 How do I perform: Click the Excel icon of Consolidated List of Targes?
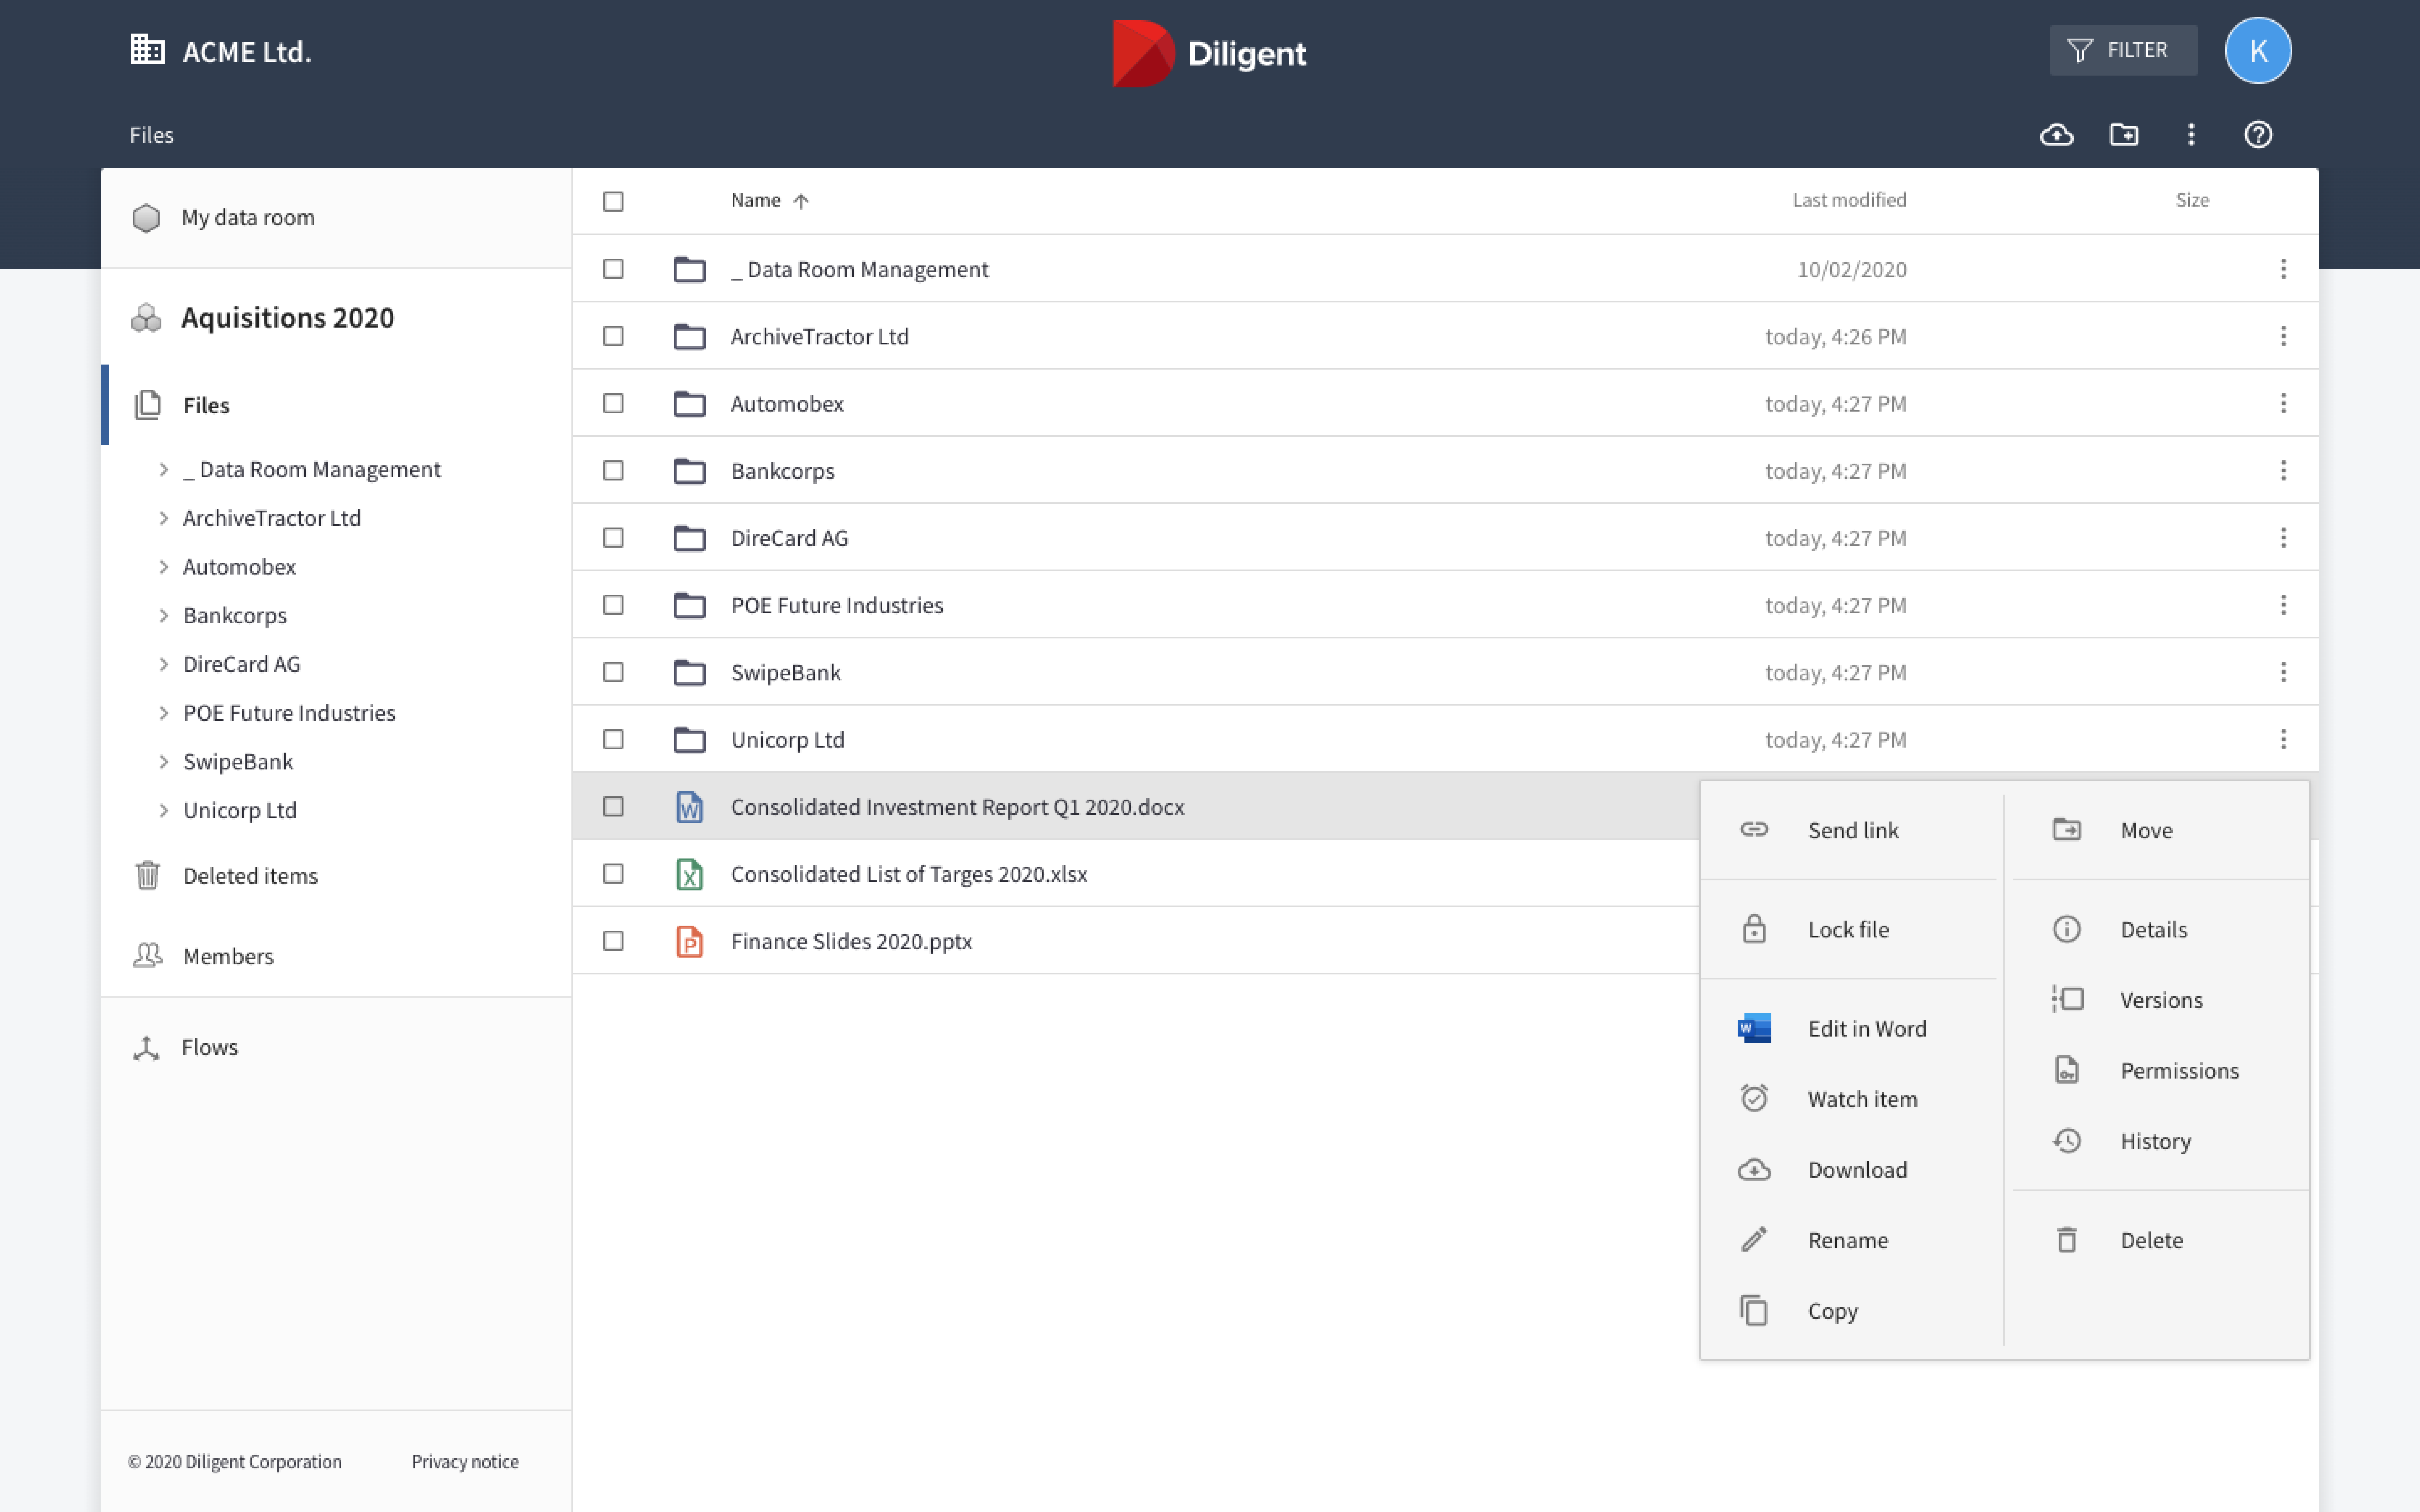pyautogui.click(x=689, y=874)
